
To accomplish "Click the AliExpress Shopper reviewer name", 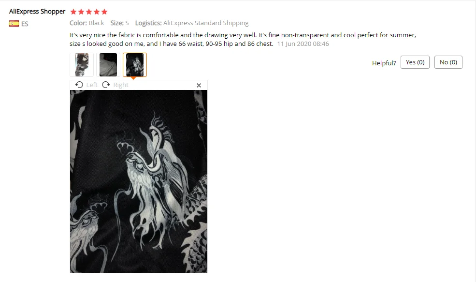I will [37, 12].
